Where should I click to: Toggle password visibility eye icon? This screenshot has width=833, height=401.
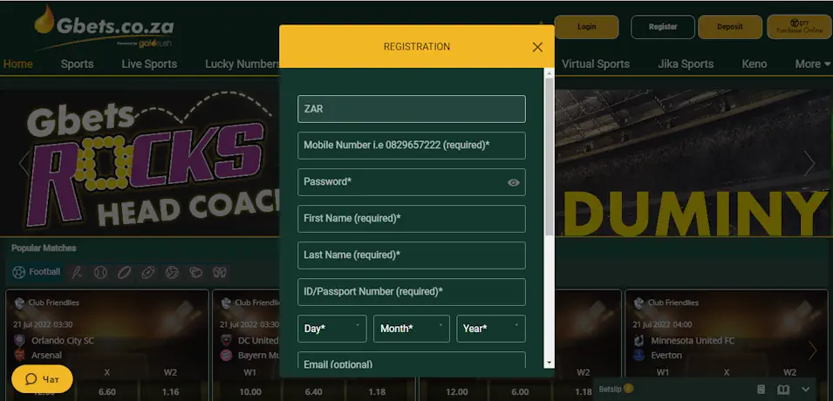click(x=513, y=183)
